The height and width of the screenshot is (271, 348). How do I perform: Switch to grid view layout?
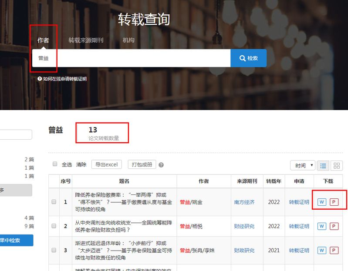point(337,165)
